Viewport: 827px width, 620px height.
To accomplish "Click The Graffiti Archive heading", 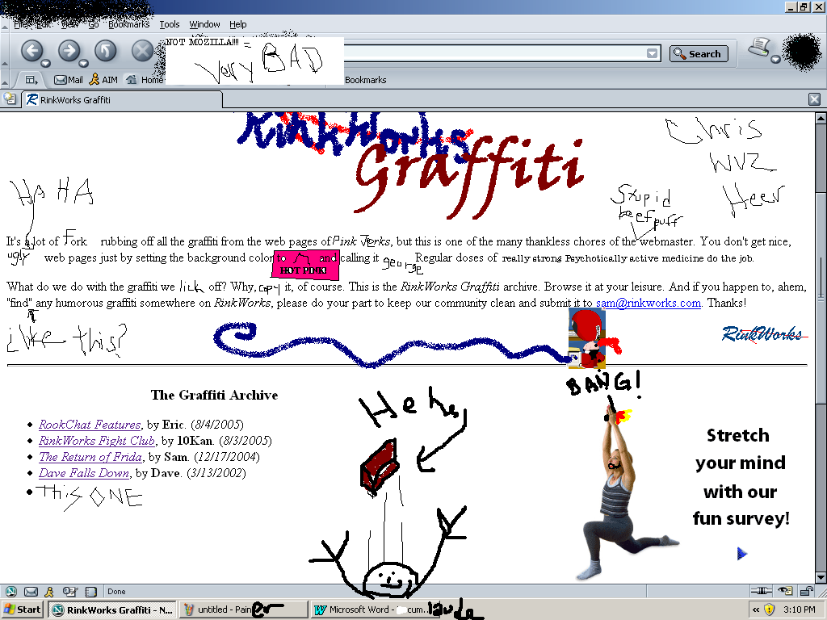I will [214, 395].
